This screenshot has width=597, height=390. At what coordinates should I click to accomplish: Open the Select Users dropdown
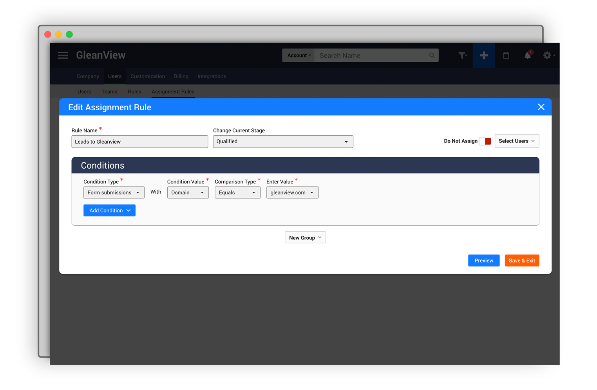[x=517, y=141]
